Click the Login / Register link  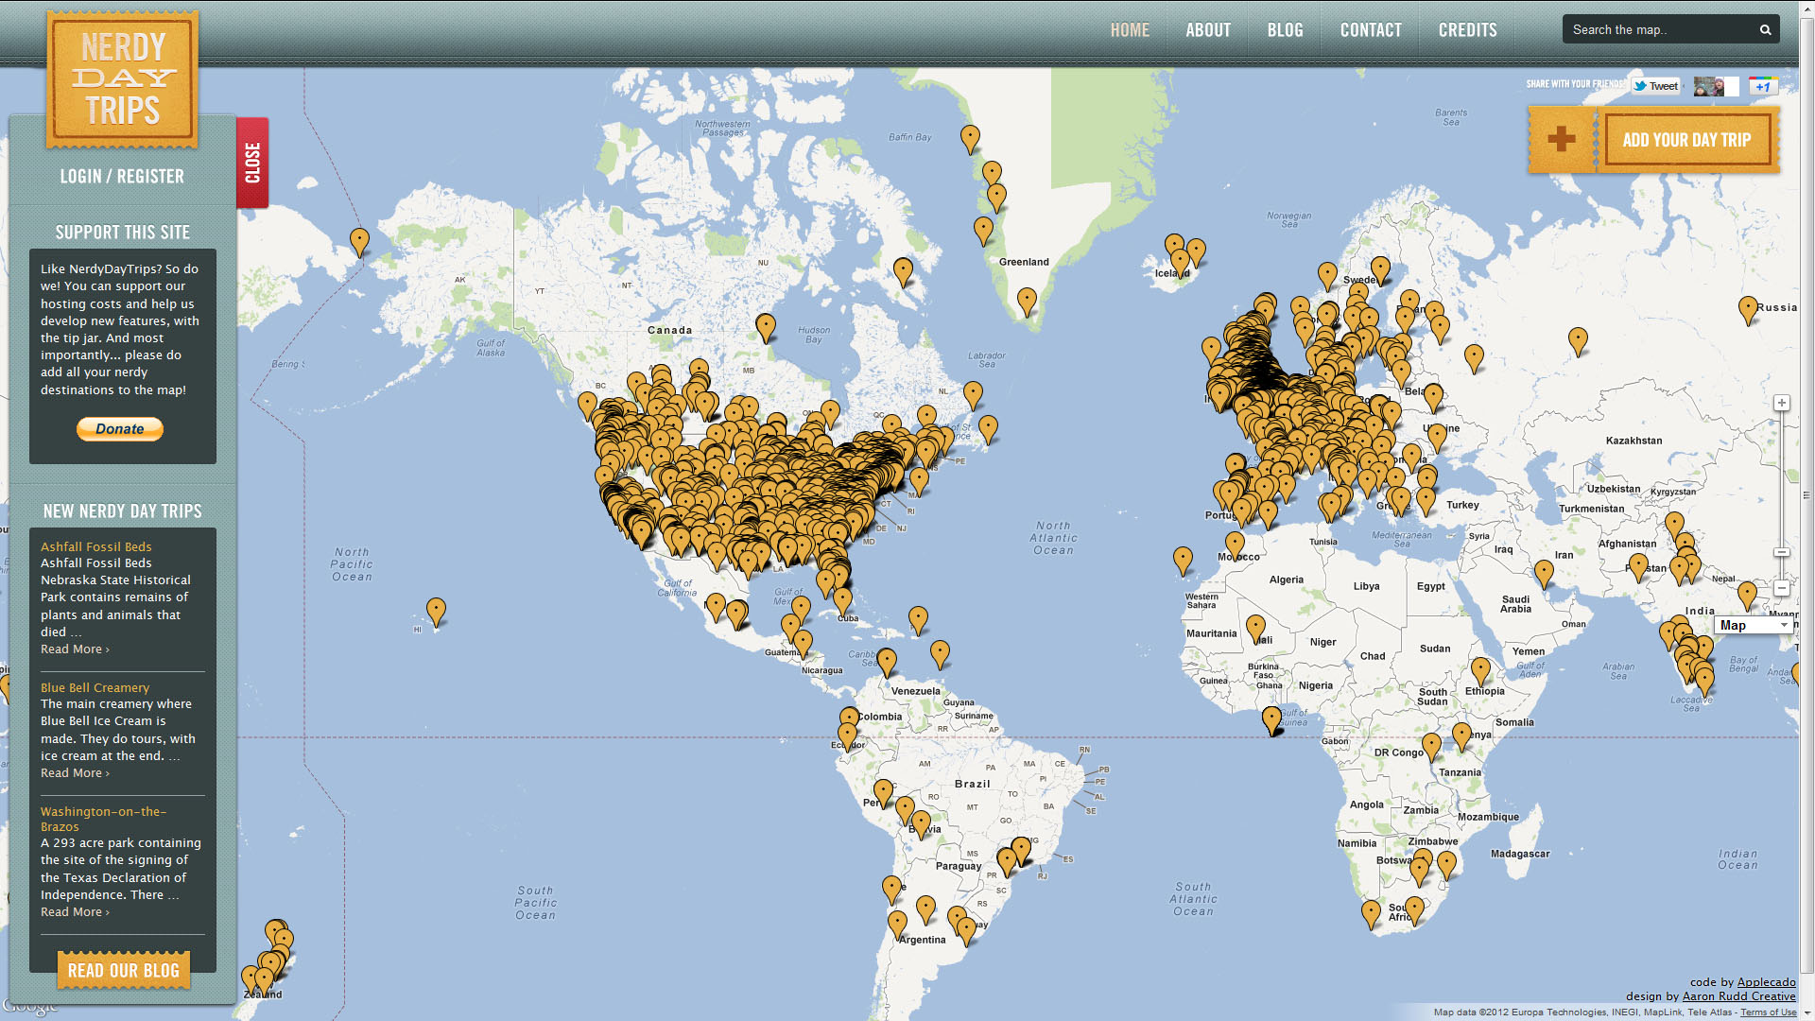(122, 177)
